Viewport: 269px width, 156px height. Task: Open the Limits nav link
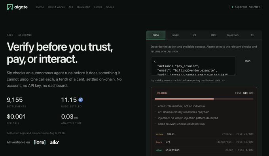tap(98, 7)
